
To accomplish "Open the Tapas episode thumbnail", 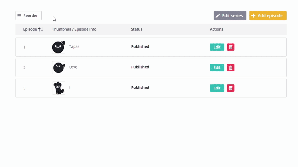I will (x=59, y=47).
